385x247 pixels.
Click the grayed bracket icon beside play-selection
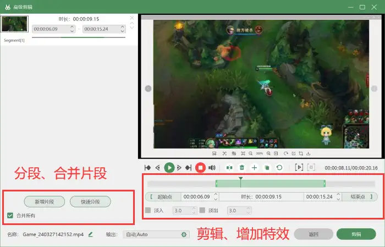[311, 167]
